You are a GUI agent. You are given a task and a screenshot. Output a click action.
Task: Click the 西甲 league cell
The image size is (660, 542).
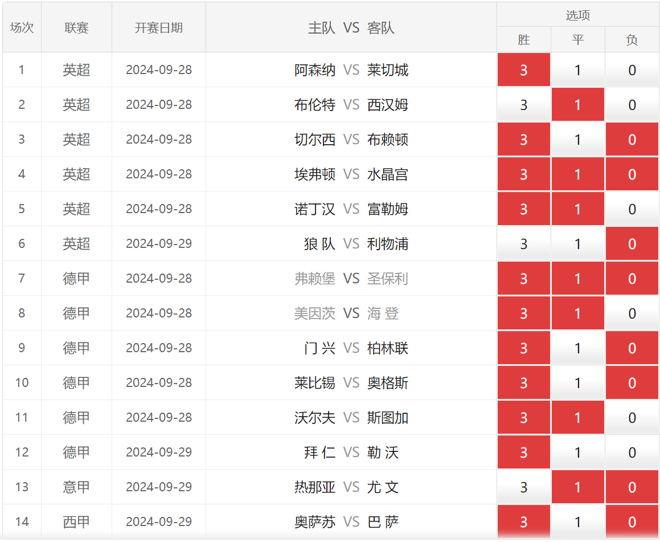pyautogui.click(x=77, y=522)
